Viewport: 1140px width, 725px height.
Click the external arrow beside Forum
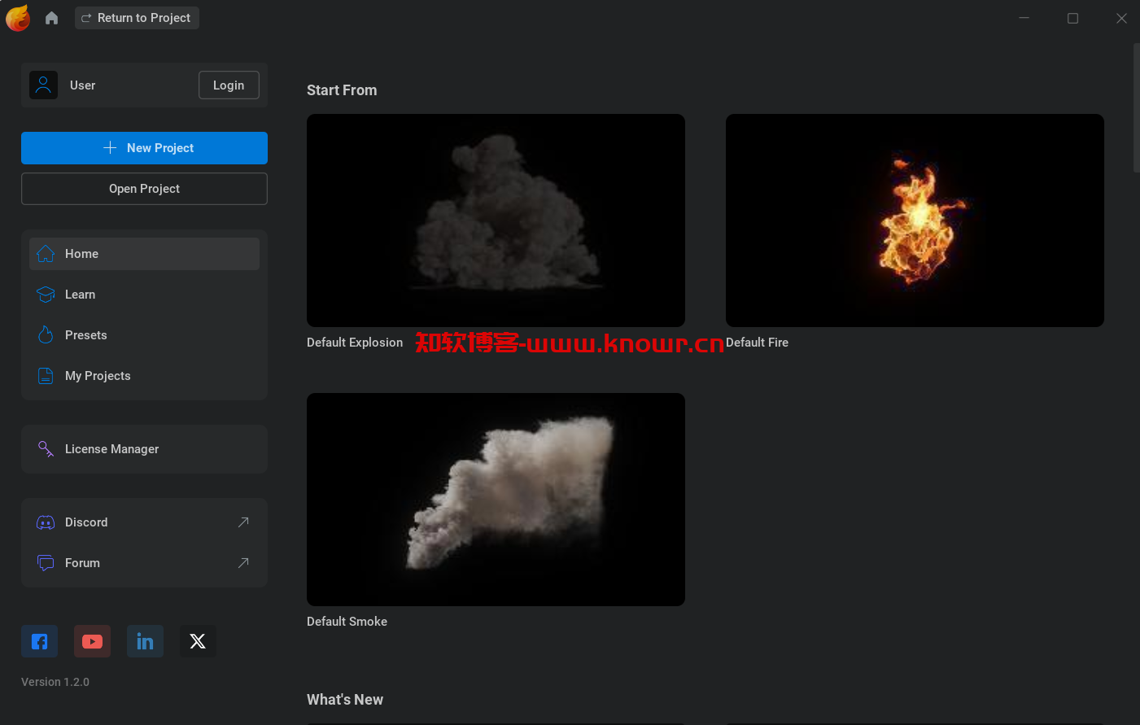click(x=243, y=563)
